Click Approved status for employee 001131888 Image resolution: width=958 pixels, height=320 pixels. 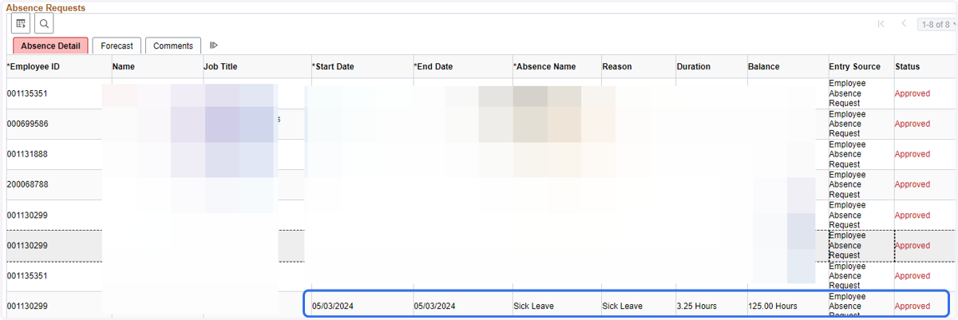pos(912,154)
